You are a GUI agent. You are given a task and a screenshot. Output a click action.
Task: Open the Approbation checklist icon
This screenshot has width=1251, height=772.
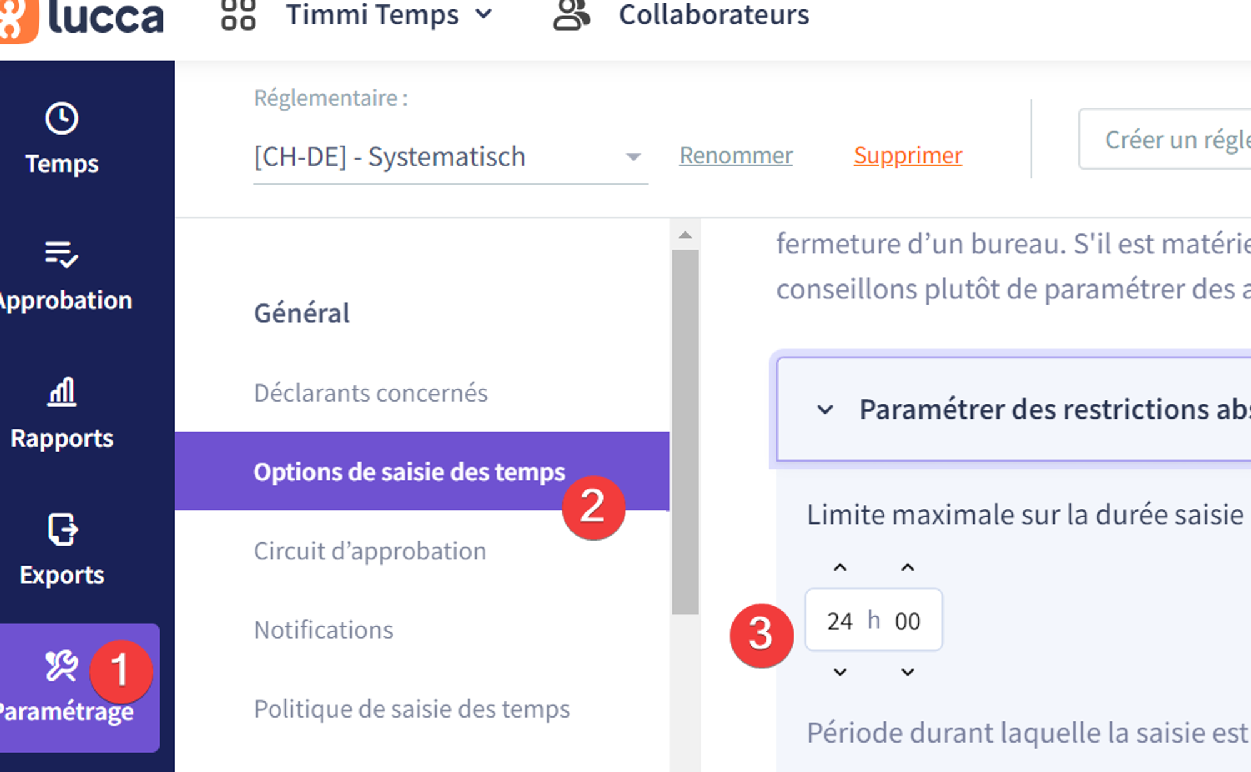[x=61, y=254]
